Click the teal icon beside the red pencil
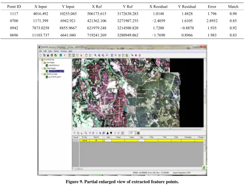Image resolution: width=245 pixels, height=186 pixels. click(60, 55)
